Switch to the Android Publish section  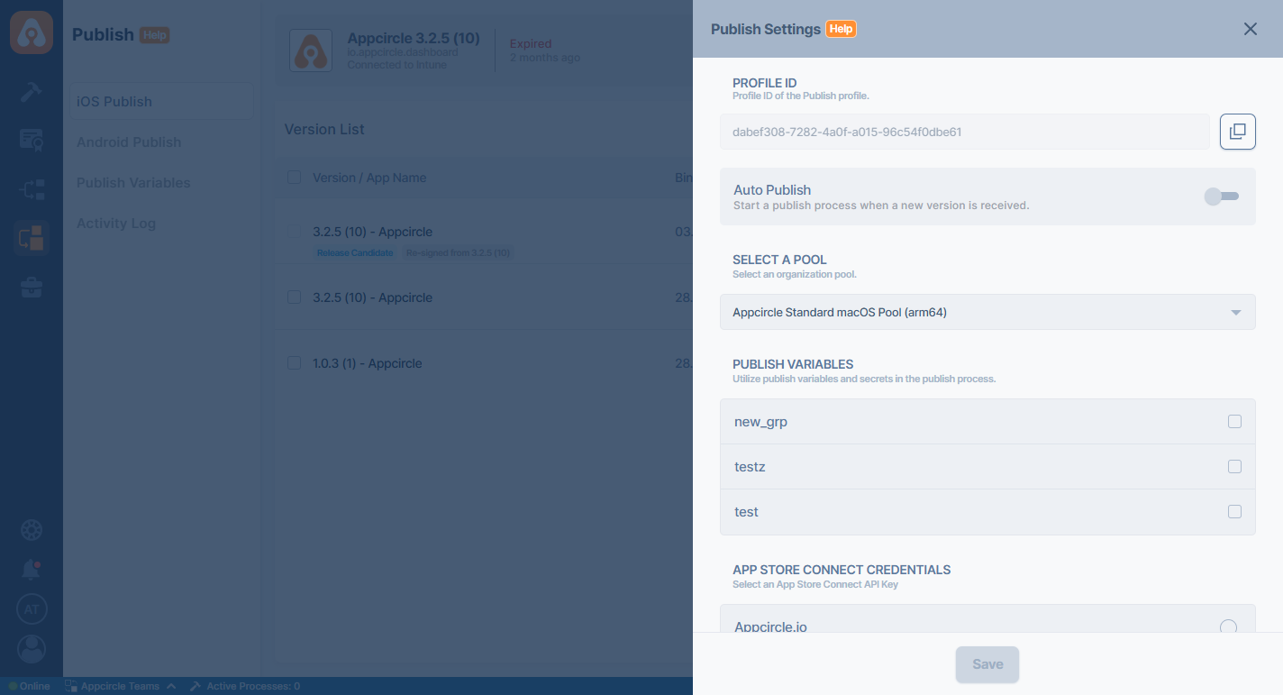[129, 142]
